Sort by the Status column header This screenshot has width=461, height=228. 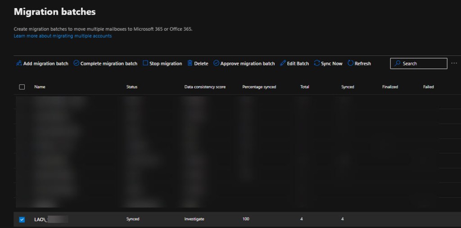[x=132, y=87]
